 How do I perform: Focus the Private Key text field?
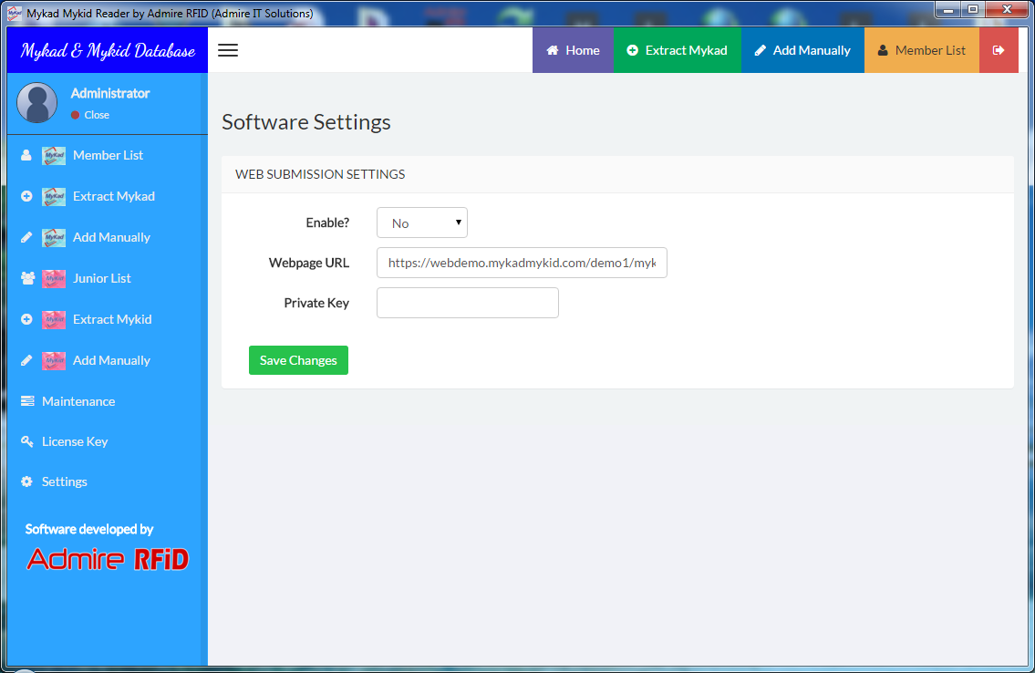point(467,303)
